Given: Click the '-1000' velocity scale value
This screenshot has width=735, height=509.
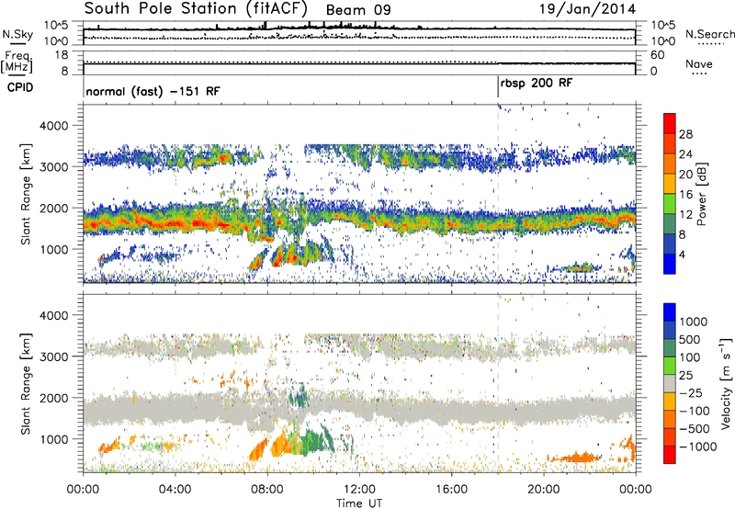Looking at the screenshot, I should [x=697, y=447].
